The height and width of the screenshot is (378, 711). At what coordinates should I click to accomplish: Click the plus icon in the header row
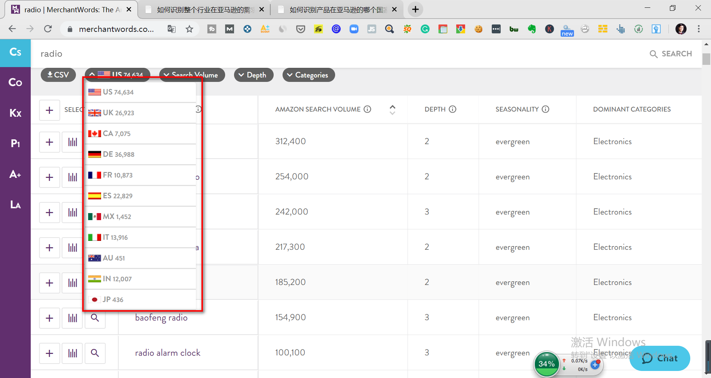pos(50,110)
